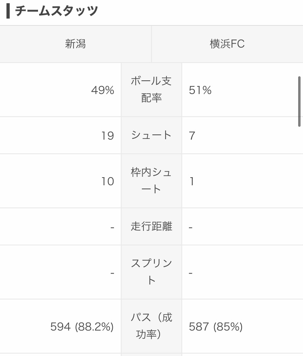Select 新潟's shot count of 19
The image size is (303, 356).
click(107, 136)
